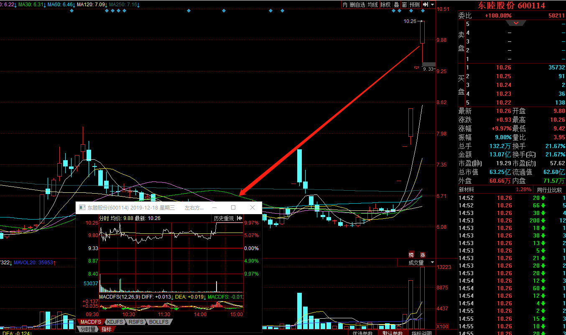Open the top toolbar dropdown arrow
Viewport: 566px width, 335px height.
pos(432,5)
